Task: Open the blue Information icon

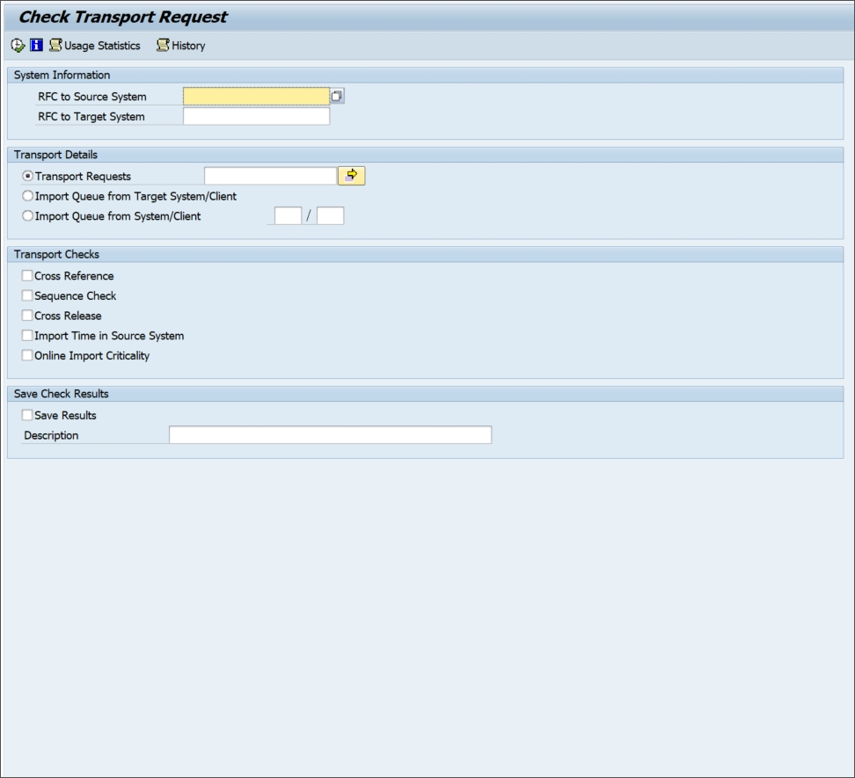Action: pyautogui.click(x=37, y=45)
